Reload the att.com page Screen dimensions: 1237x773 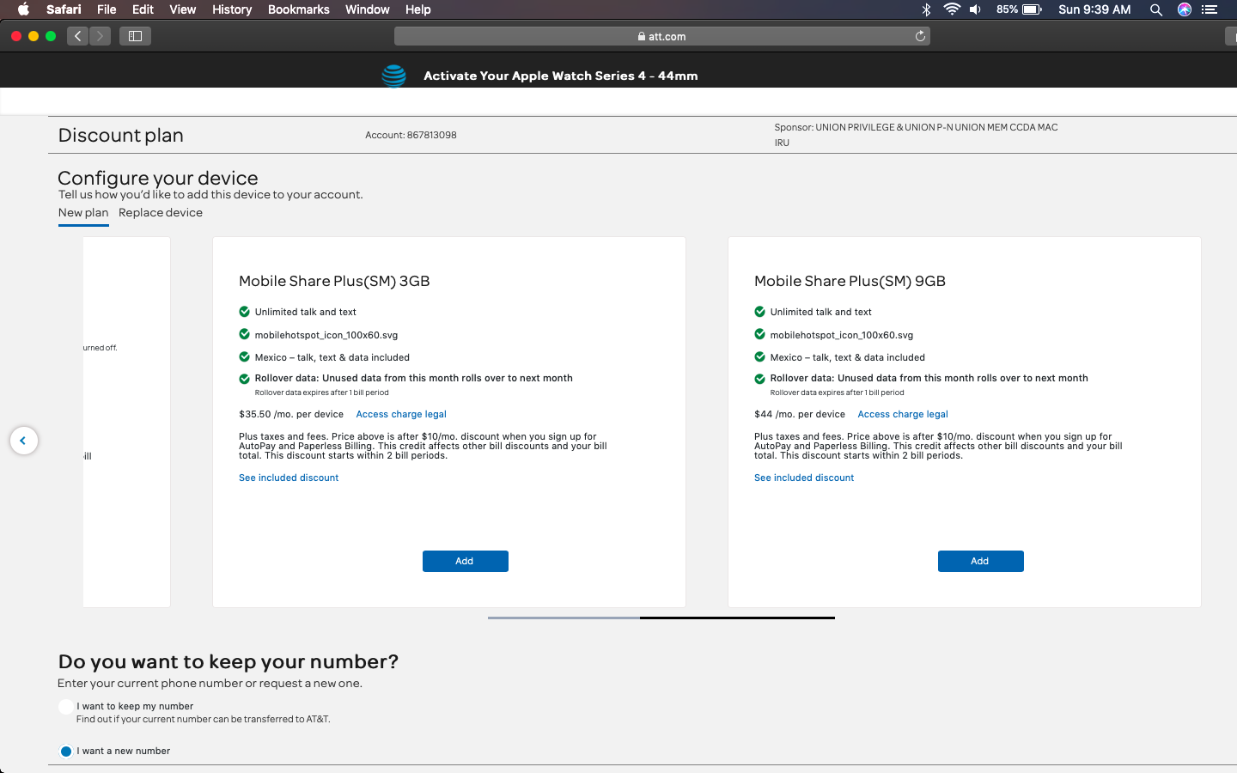(x=920, y=36)
